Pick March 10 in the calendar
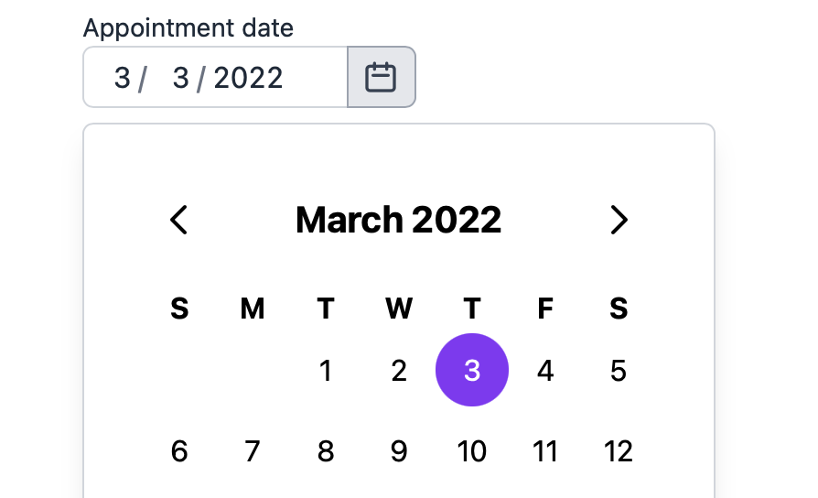This screenshot has height=498, width=818. 472,451
